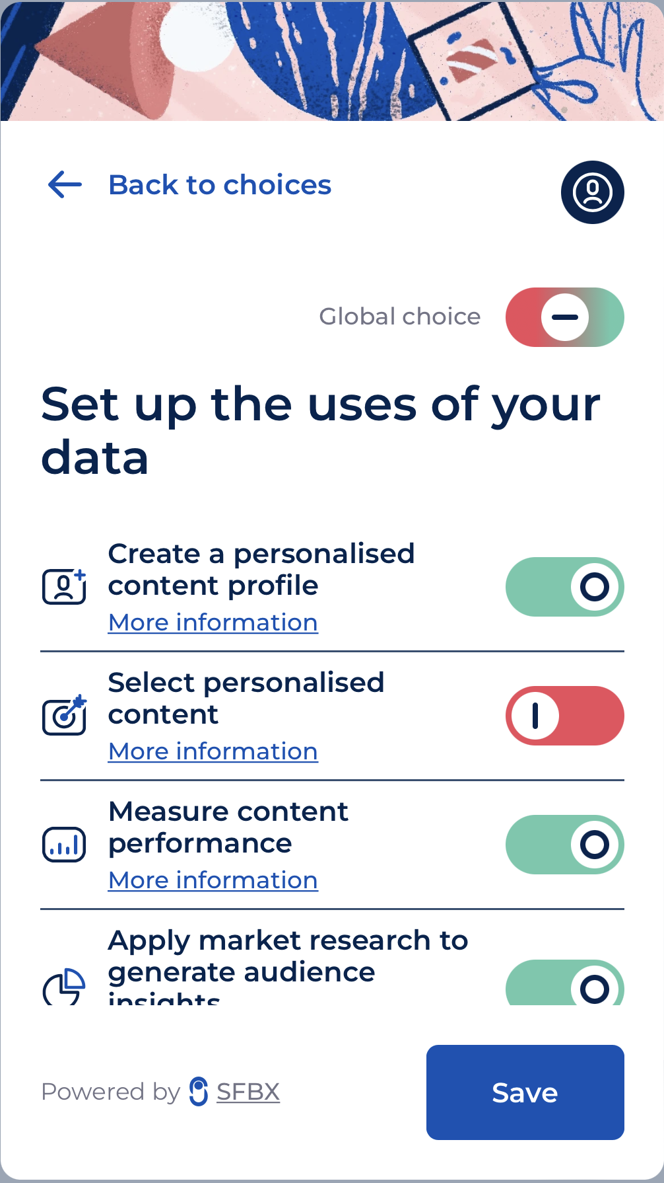Show More information for Measure content performance

click(213, 880)
